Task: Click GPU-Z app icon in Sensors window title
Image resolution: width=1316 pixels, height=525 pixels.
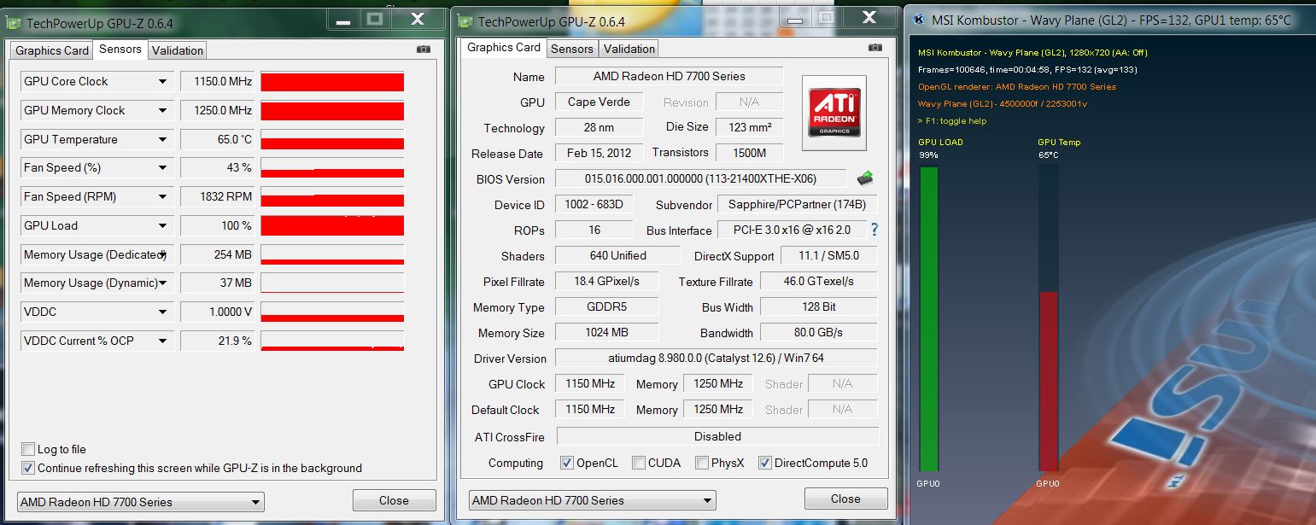Action: pos(14,22)
